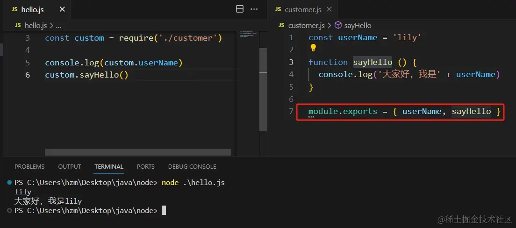516x228 pixels.
Task: Show the DEBUG CONSOLE panel
Action: pos(192,166)
